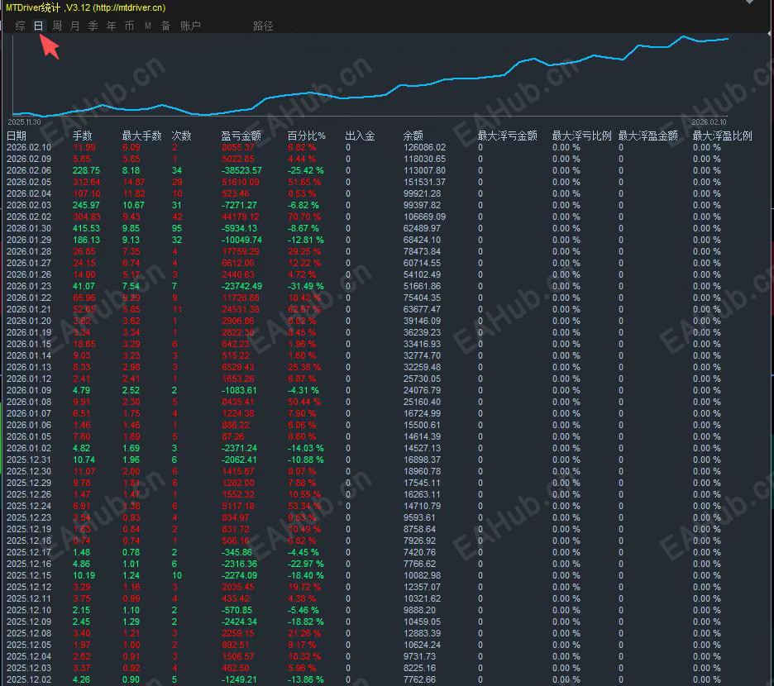774x686 pixels.
Task: Click loss value -7271.27
Action: [239, 205]
